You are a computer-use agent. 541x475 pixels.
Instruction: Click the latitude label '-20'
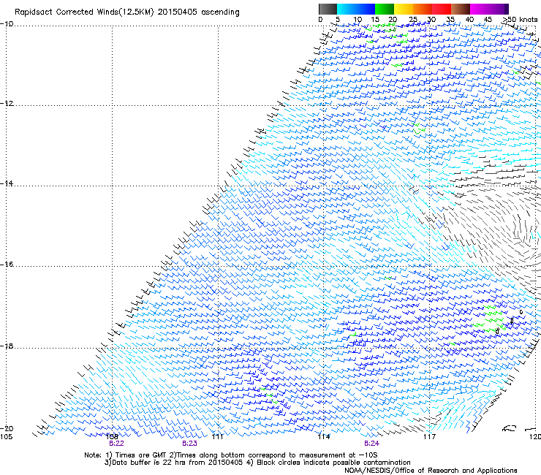(7, 429)
